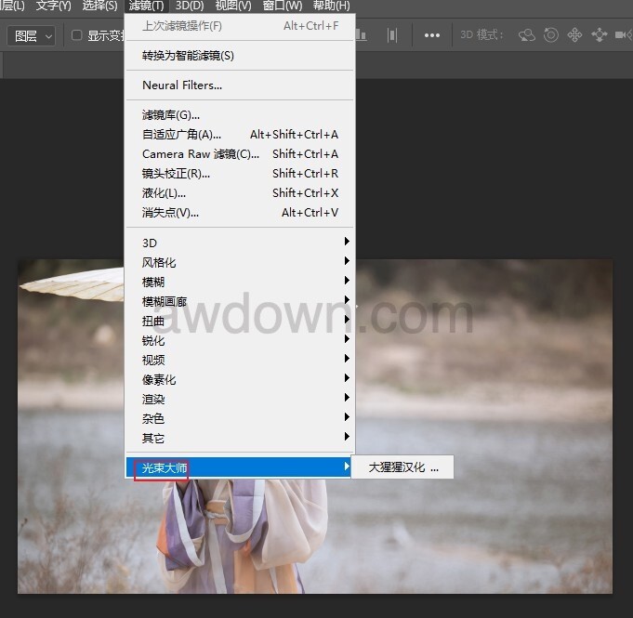Click the 大猩猩汉化 submenu entry
The image size is (633, 618).
click(x=402, y=467)
